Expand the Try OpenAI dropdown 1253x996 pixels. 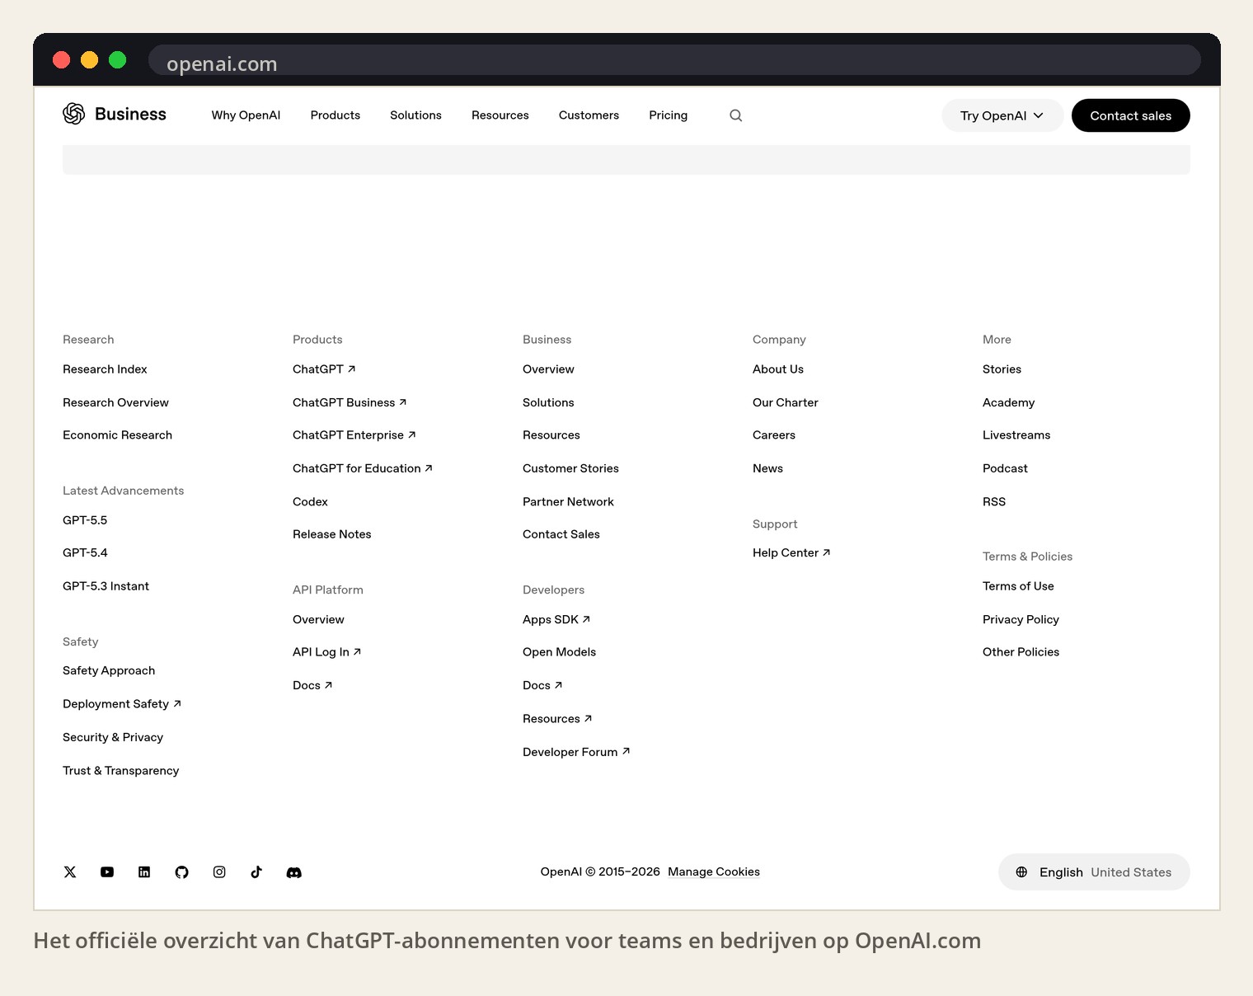(x=1002, y=115)
